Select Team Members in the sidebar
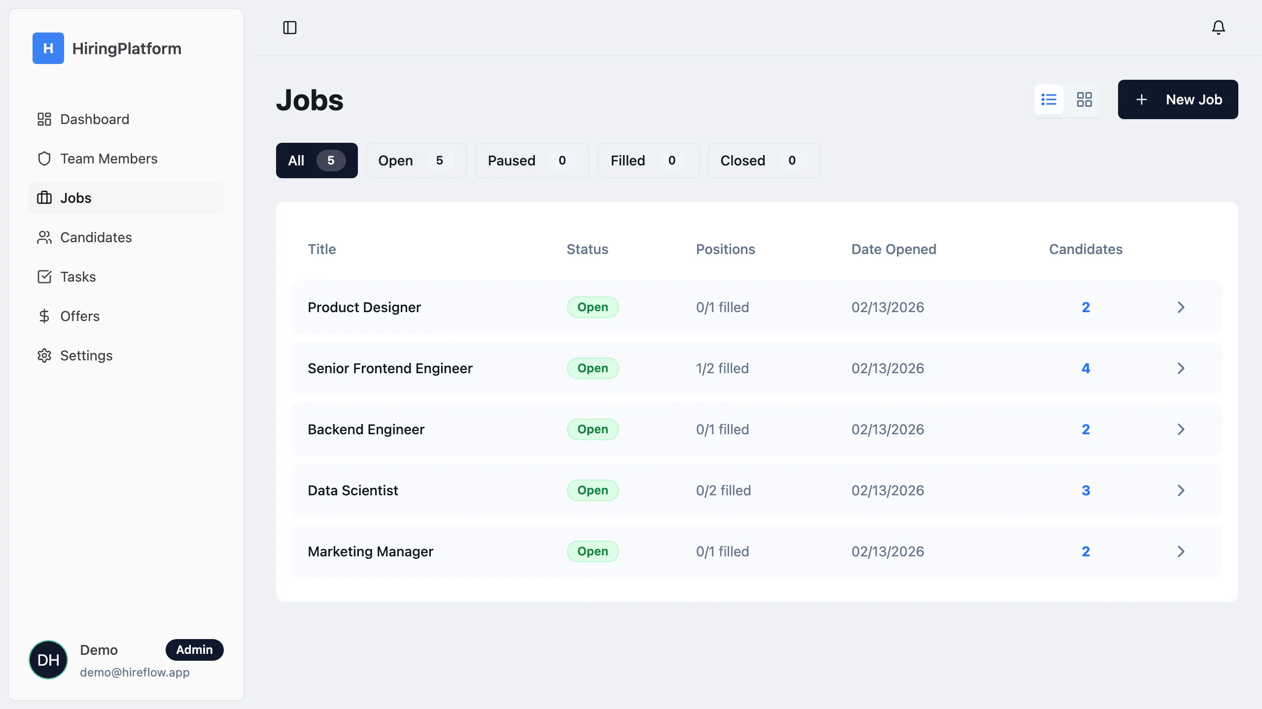 coord(109,158)
